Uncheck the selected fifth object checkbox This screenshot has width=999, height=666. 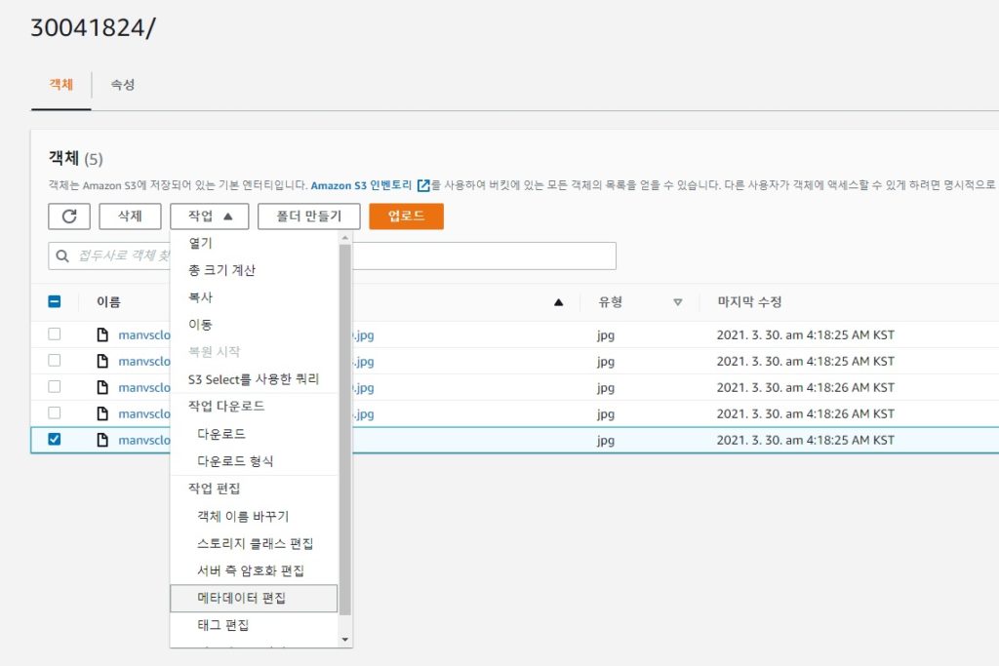[55, 440]
